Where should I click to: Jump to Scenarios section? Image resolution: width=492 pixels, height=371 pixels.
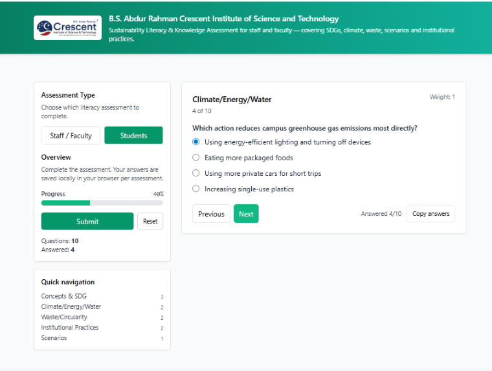[x=54, y=338]
